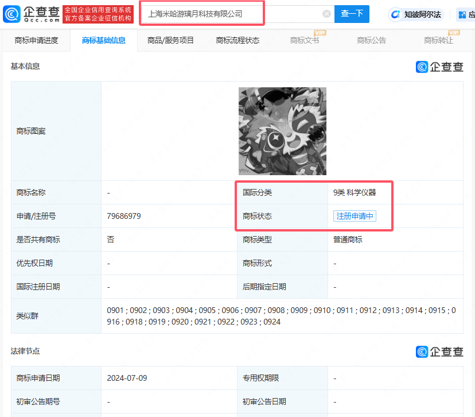The width and height of the screenshot is (475, 417).
Task: Click the 商标类型 field label
Action: [x=257, y=240]
